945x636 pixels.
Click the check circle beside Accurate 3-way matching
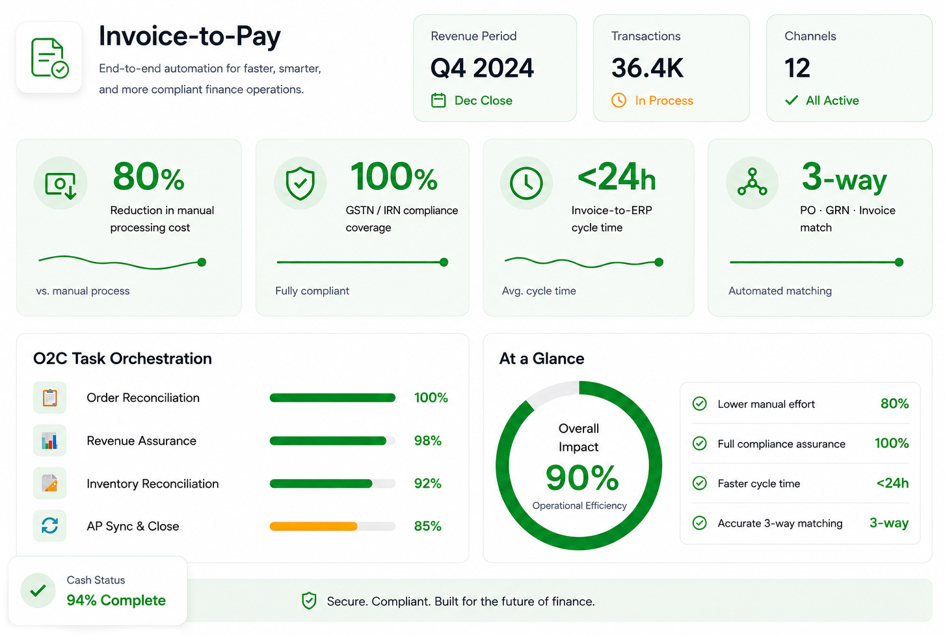point(700,523)
